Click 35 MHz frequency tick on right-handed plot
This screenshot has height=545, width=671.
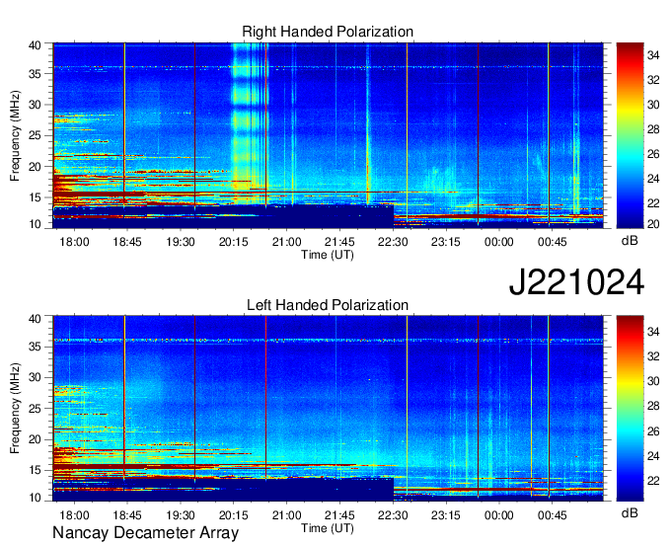pos(35,74)
